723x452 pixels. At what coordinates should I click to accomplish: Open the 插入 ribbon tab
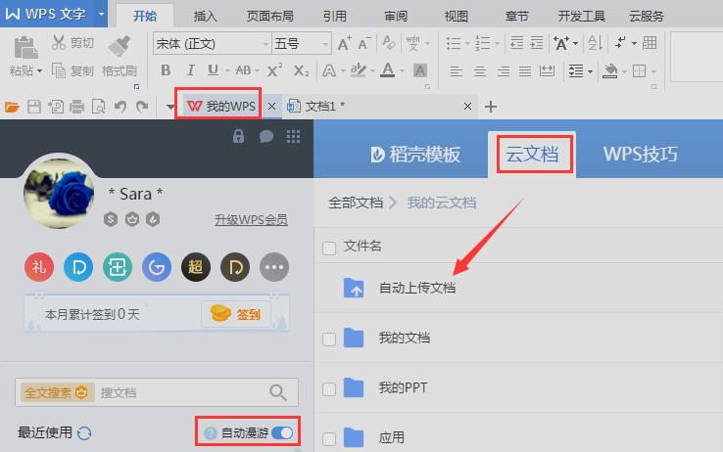205,16
